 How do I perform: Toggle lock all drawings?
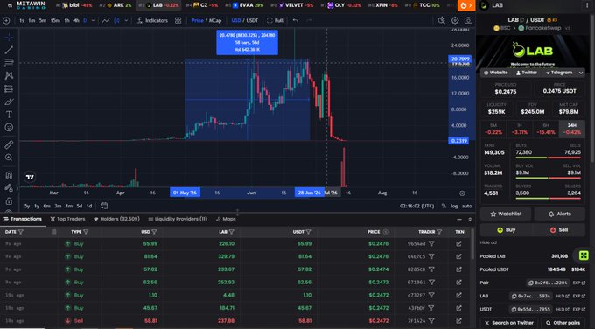(x=9, y=200)
